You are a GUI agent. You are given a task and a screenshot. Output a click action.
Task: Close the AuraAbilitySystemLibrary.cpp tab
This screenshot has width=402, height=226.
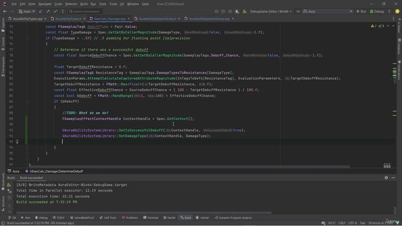pyautogui.click(x=233, y=19)
